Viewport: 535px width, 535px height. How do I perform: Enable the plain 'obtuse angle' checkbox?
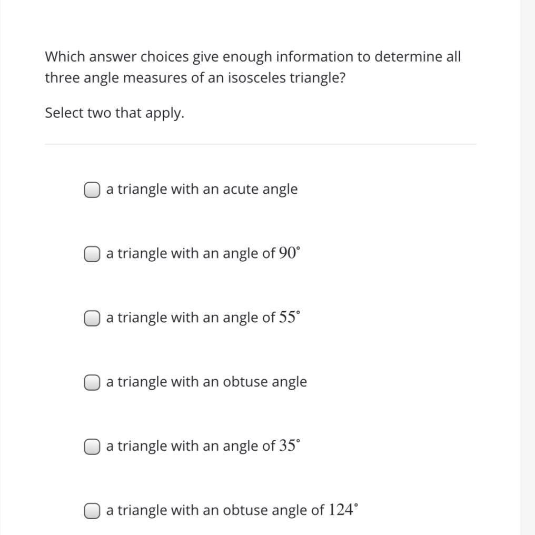tap(92, 382)
